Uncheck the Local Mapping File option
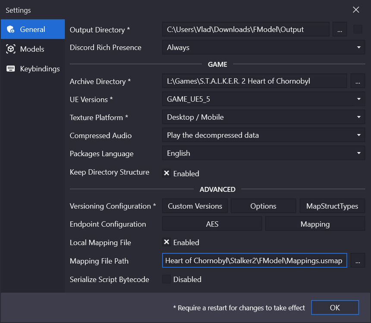371x323 pixels. (167, 242)
